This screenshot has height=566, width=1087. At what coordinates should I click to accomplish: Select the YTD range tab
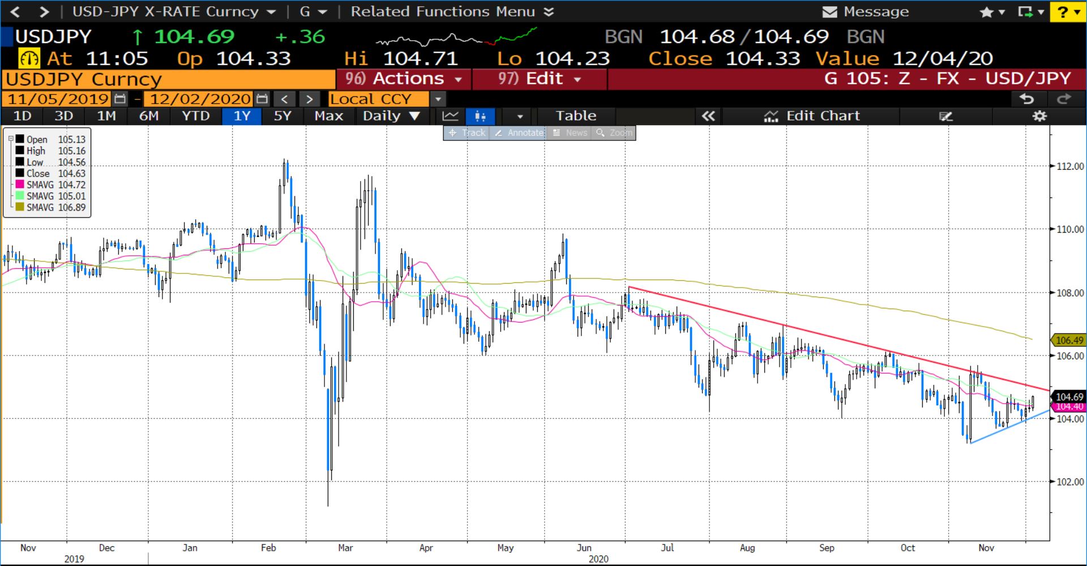(x=195, y=116)
